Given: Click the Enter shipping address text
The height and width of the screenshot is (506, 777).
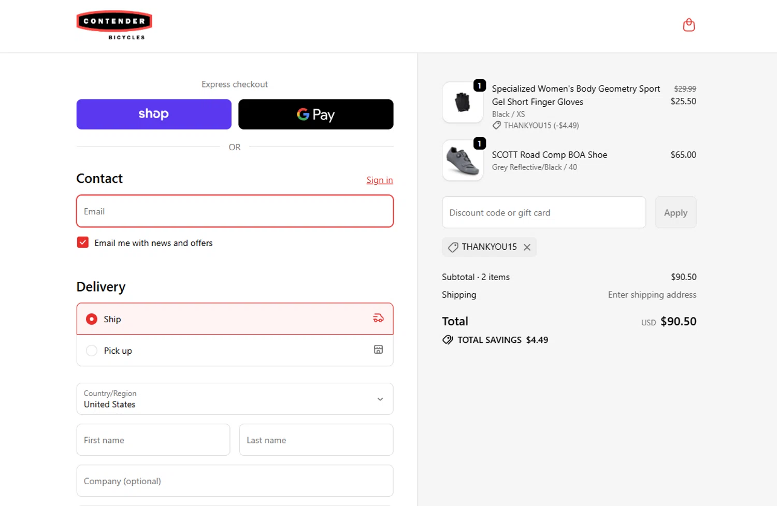Looking at the screenshot, I should point(652,295).
